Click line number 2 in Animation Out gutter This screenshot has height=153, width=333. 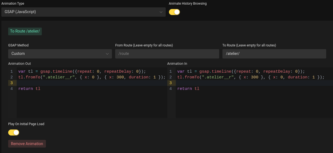11,77
